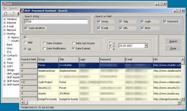
Task: Click the SKIF app icon in Search title bar
Action: 22,11
